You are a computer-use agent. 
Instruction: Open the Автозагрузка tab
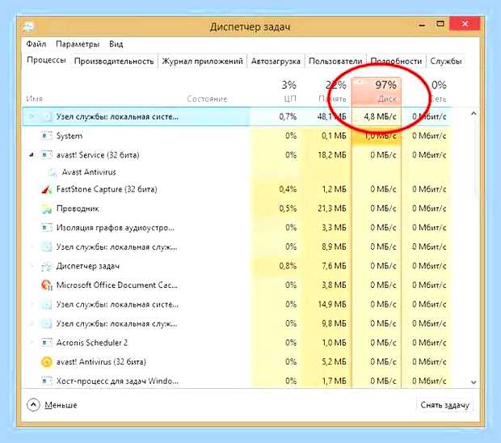point(276,61)
